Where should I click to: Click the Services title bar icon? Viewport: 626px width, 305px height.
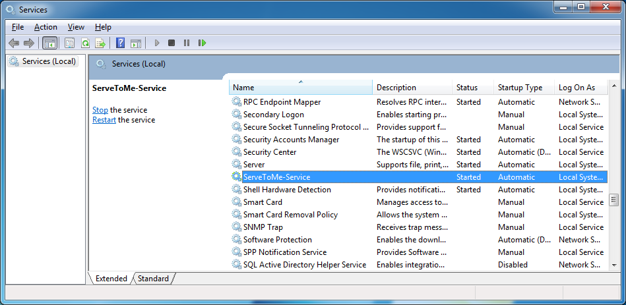pos(11,9)
